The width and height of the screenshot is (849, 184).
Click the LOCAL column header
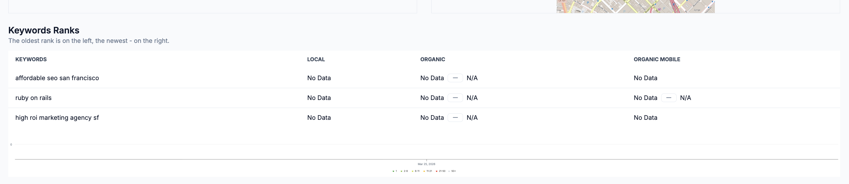pos(316,59)
